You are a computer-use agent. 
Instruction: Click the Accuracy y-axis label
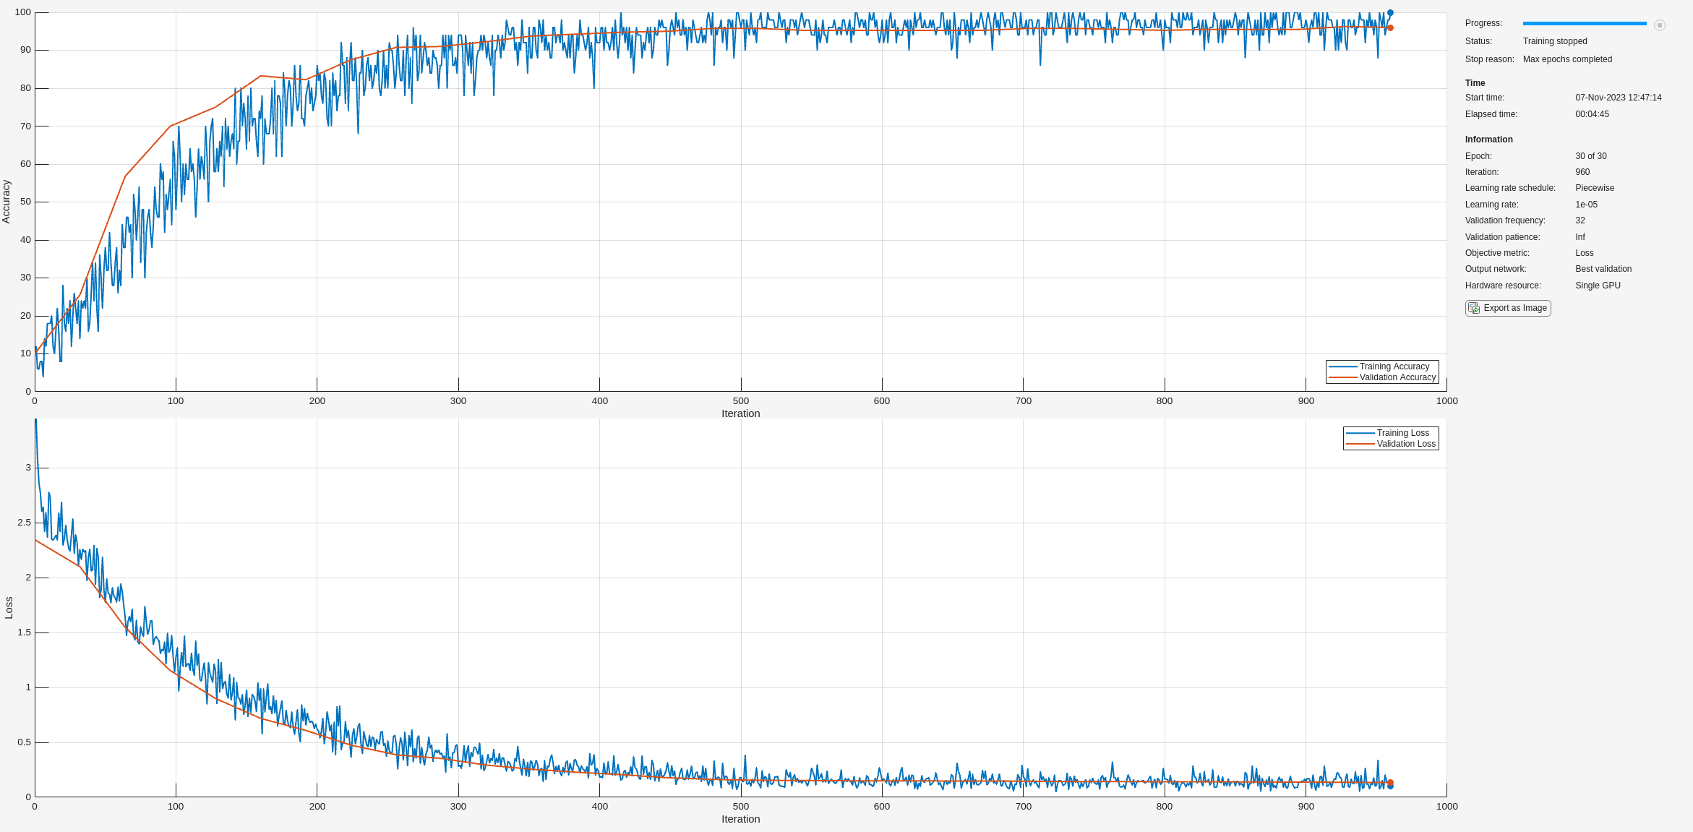(7, 202)
